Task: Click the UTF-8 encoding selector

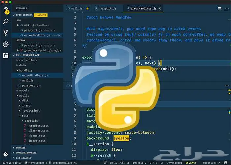Action: 153,163
